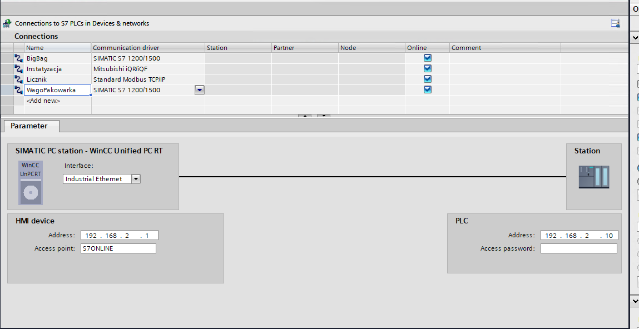The image size is (639, 329).
Task: Toggle the Online checkbox for Licznik
Action: pos(427,79)
